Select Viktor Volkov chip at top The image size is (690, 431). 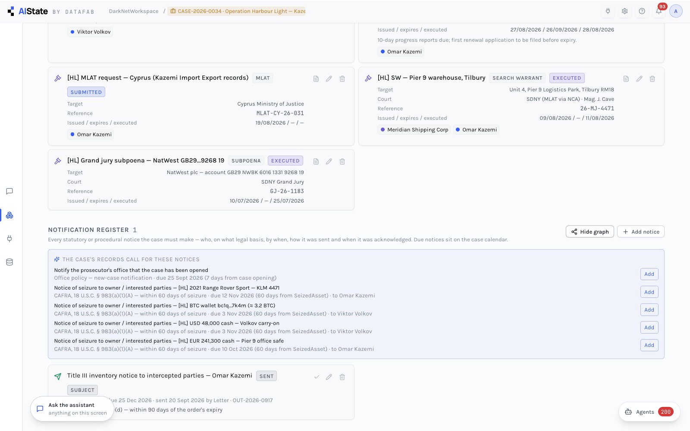click(90, 32)
